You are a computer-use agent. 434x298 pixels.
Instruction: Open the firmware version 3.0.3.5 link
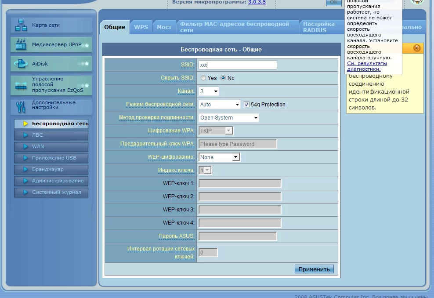257,2
